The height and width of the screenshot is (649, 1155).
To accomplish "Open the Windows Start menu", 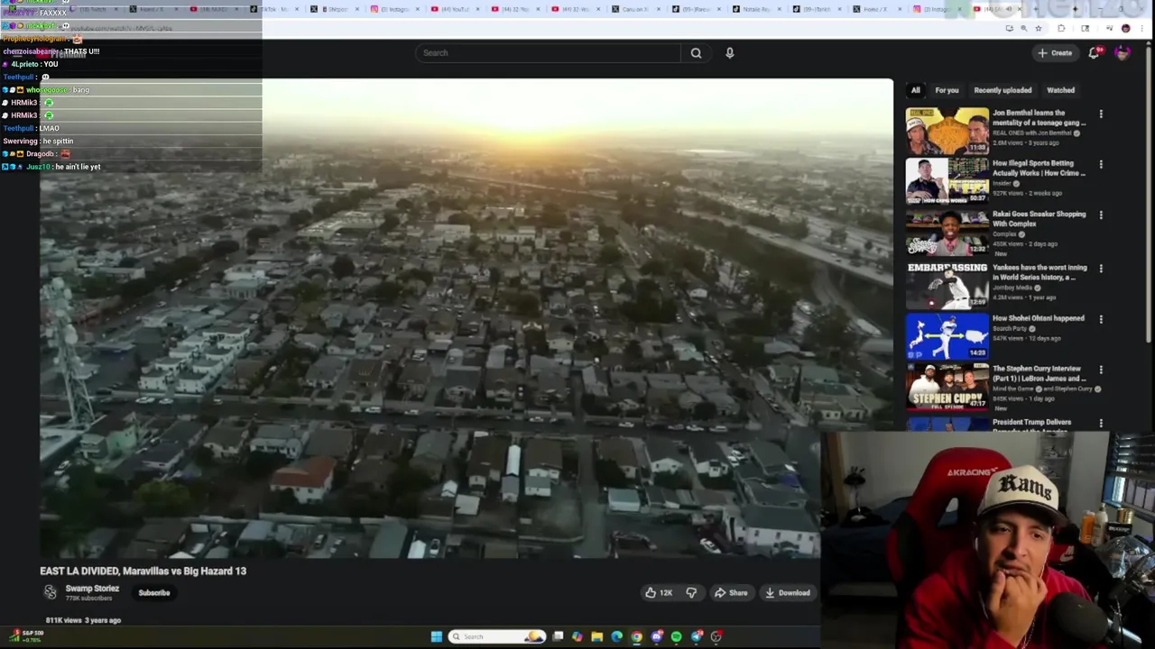I will [436, 636].
